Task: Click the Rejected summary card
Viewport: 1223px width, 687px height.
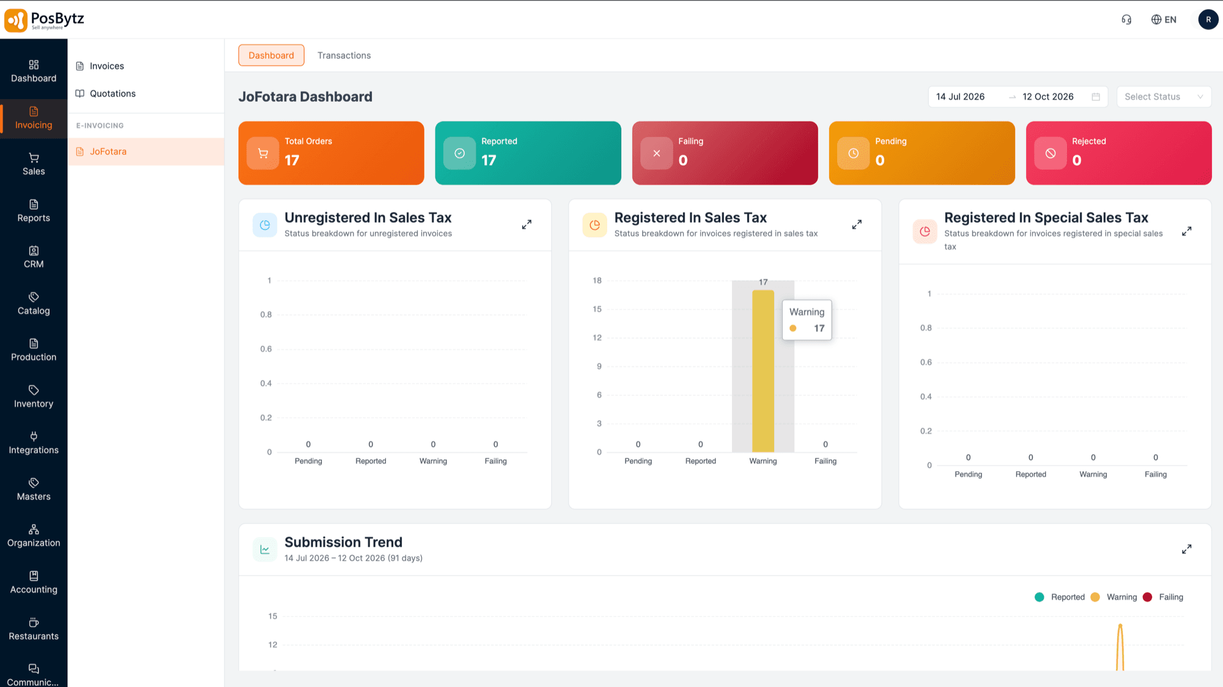Action: tap(1118, 153)
